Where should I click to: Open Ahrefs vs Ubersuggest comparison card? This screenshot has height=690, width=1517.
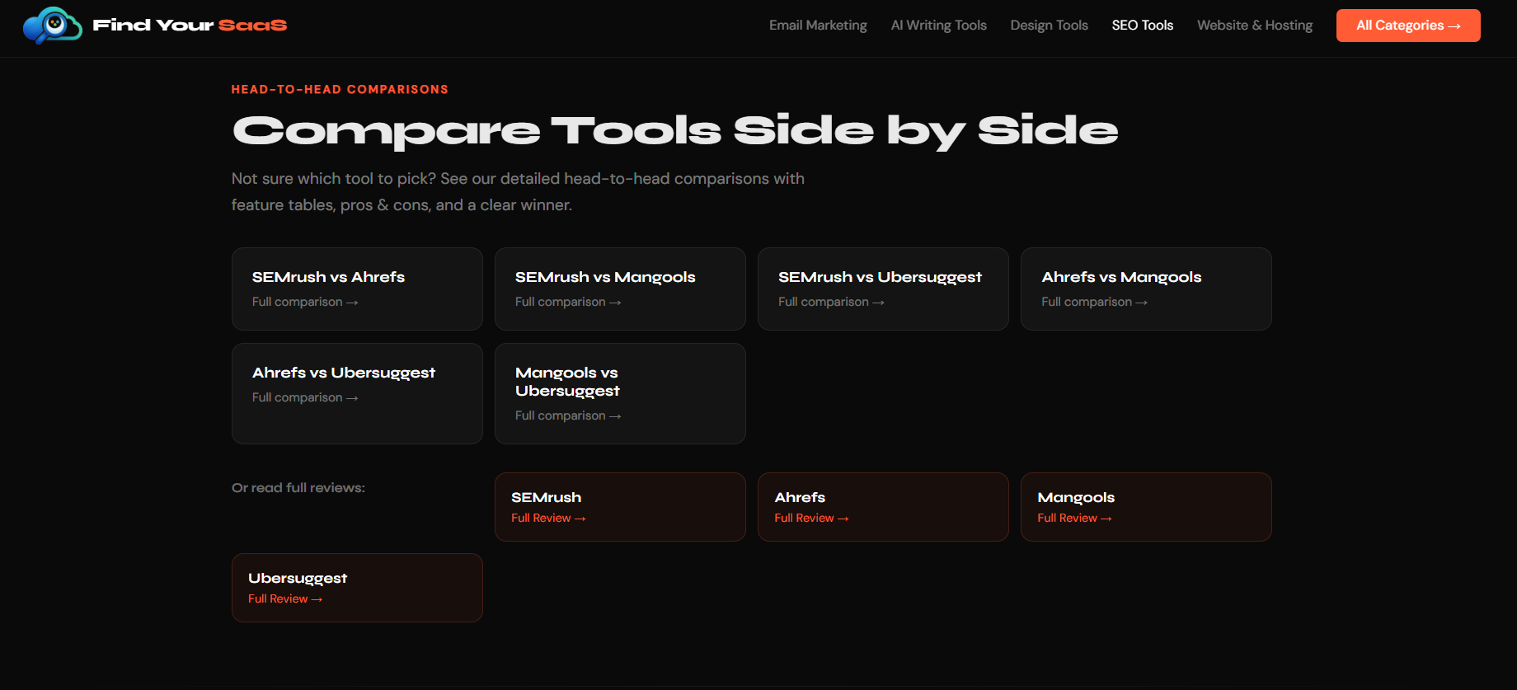click(x=357, y=394)
